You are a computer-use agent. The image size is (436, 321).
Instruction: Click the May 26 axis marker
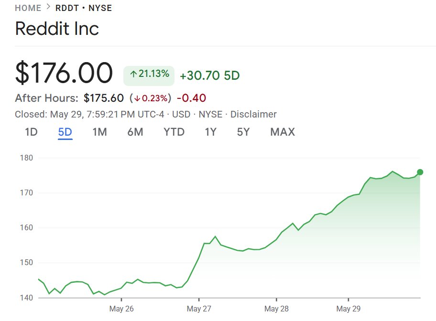point(121,309)
